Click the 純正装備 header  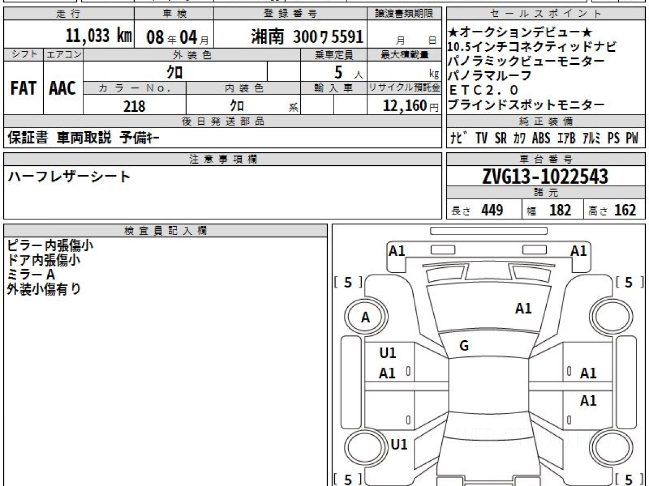click(546, 122)
